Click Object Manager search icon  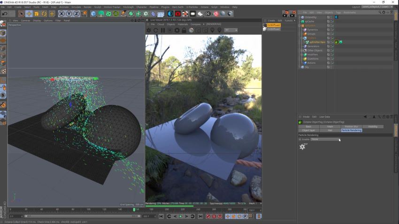pos(380,12)
